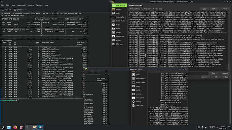
Task: Click Bottom button to jump to log end
Action: coord(225,73)
